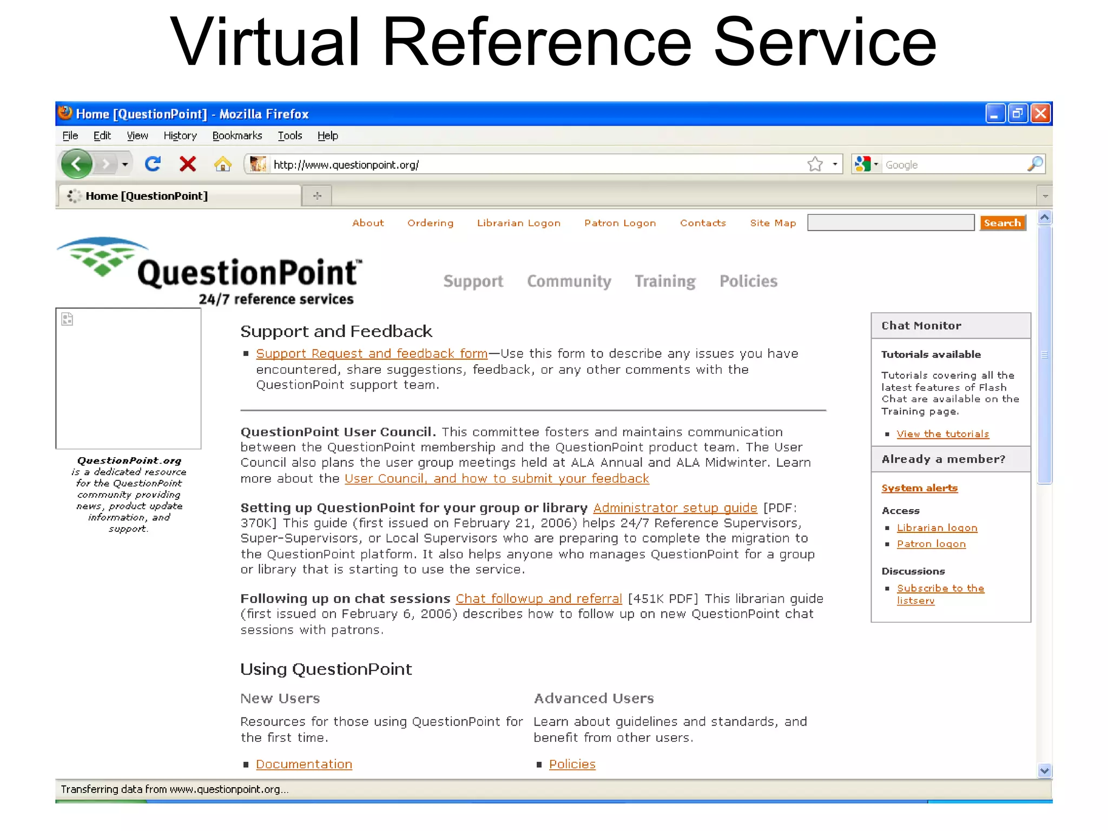1108x831 pixels.
Task: Click the Ordering link
Action: pyautogui.click(x=431, y=223)
